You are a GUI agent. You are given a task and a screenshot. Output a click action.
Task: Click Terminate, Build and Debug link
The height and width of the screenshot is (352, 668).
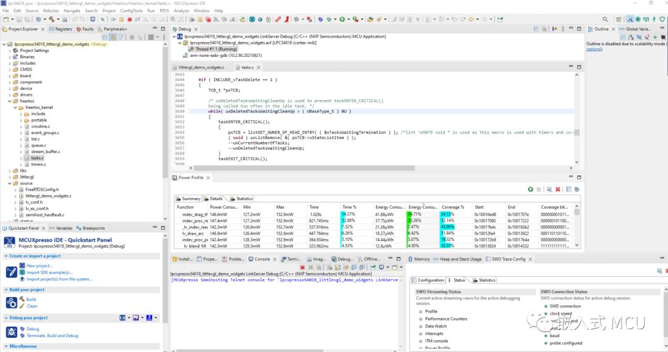pyautogui.click(x=53, y=336)
